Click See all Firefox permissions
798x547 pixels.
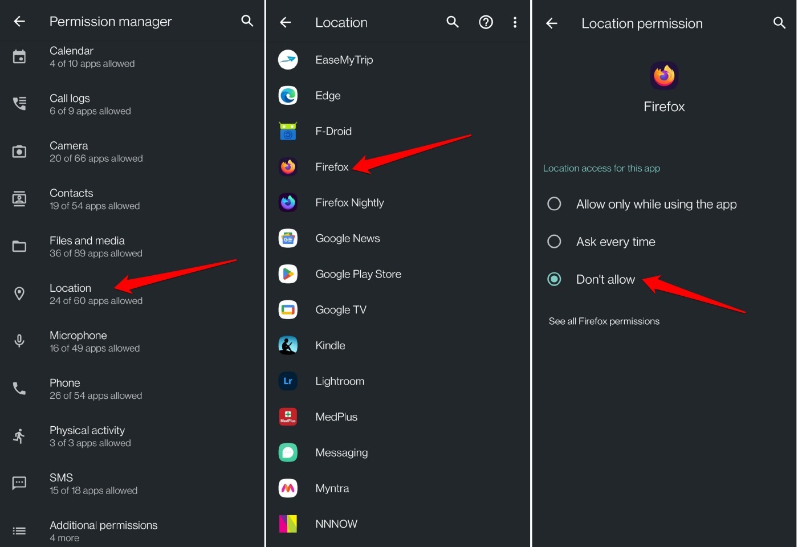(604, 321)
